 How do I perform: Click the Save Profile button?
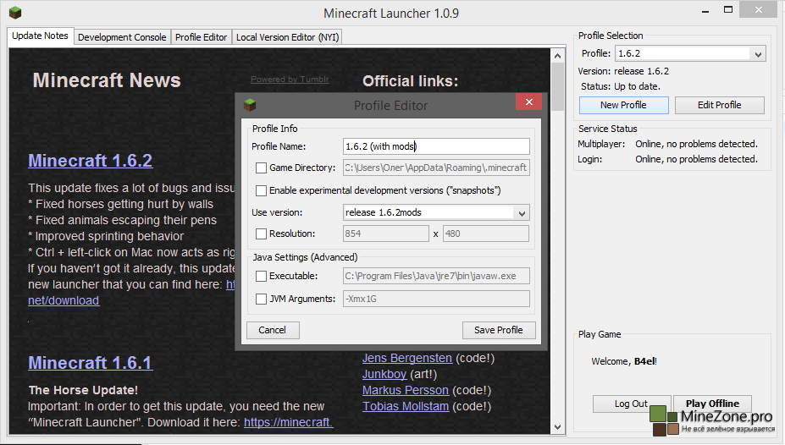[x=499, y=330]
